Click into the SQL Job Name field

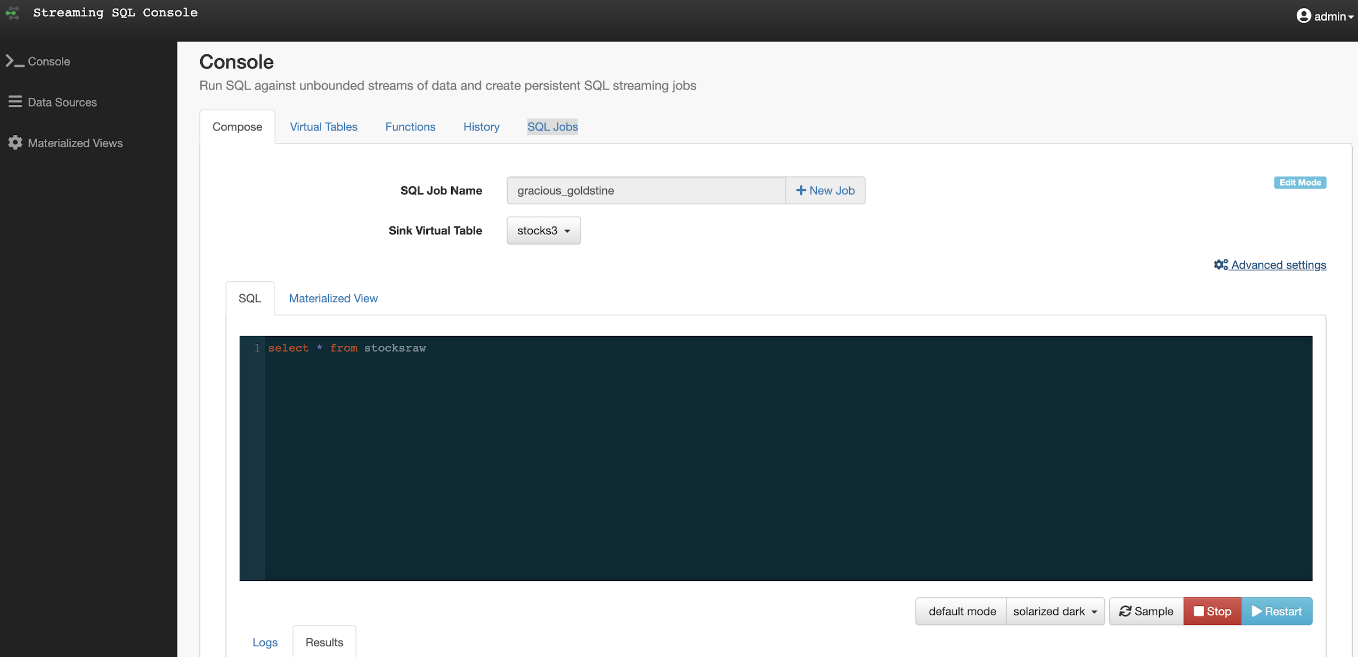tap(645, 190)
